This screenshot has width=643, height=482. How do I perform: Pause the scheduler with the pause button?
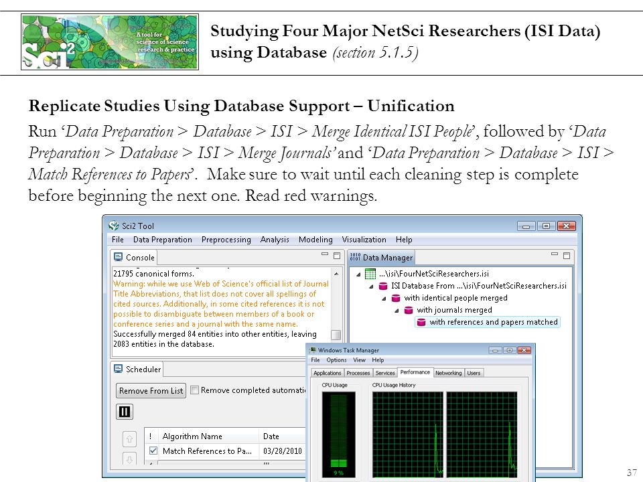125,412
